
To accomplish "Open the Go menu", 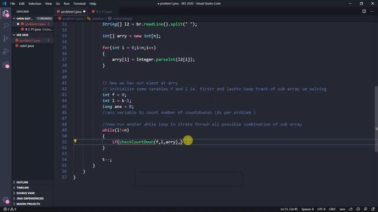I will pyautogui.click(x=58, y=4).
